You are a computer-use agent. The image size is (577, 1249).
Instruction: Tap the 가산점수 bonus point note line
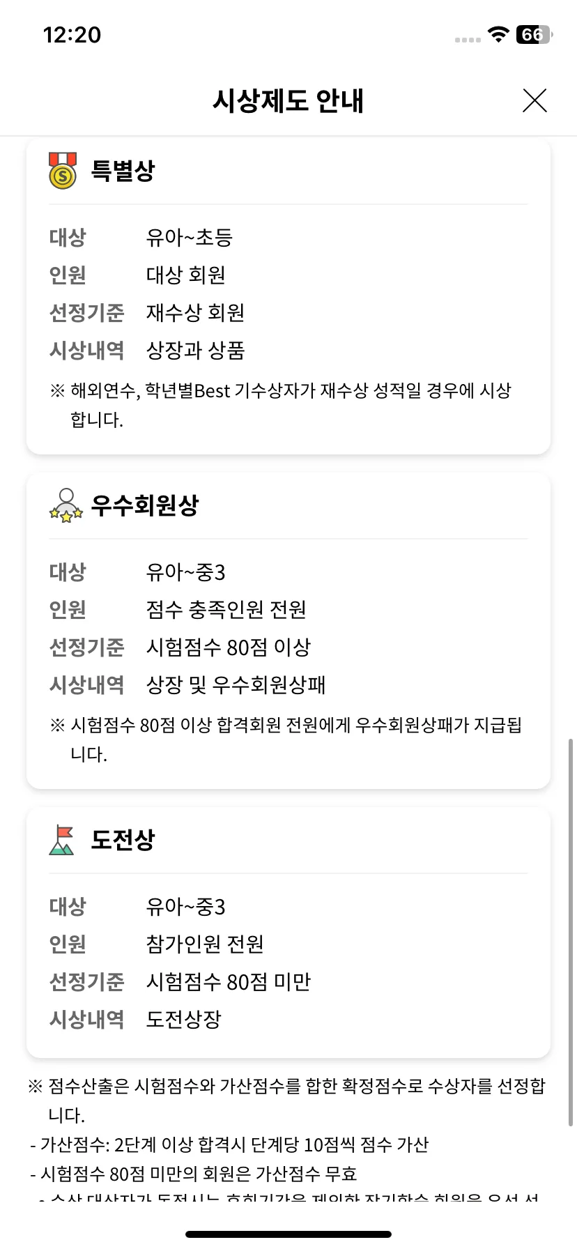tap(229, 1144)
